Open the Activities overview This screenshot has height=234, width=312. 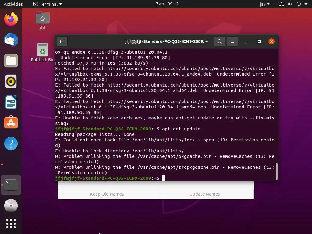(13, 4)
